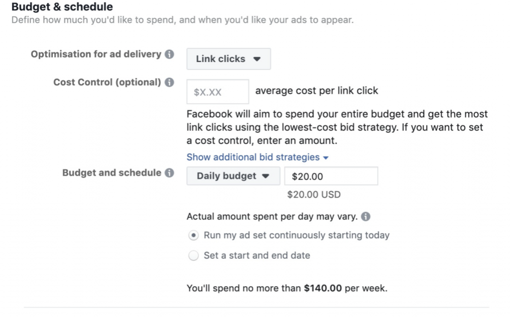Viewport: 510px width, 317px height.
Task: Click the 'Run my ad set continuously' label text
Action: [x=297, y=235]
